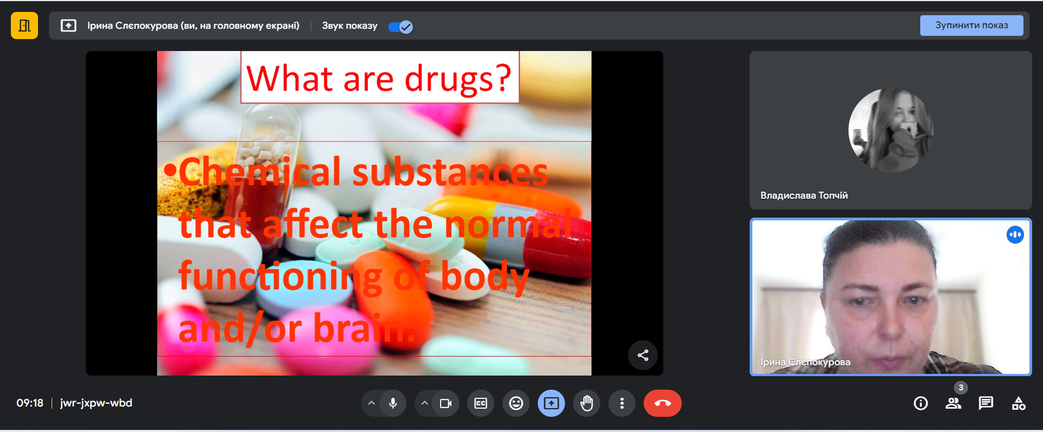The height and width of the screenshot is (432, 1043).
Task: Click the share icon on presentation
Action: (643, 355)
